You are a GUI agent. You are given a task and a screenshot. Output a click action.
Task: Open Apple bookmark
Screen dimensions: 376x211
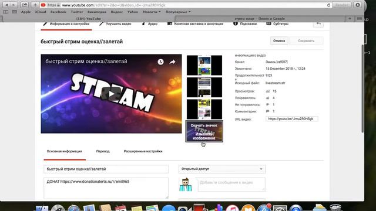coord(26,12)
